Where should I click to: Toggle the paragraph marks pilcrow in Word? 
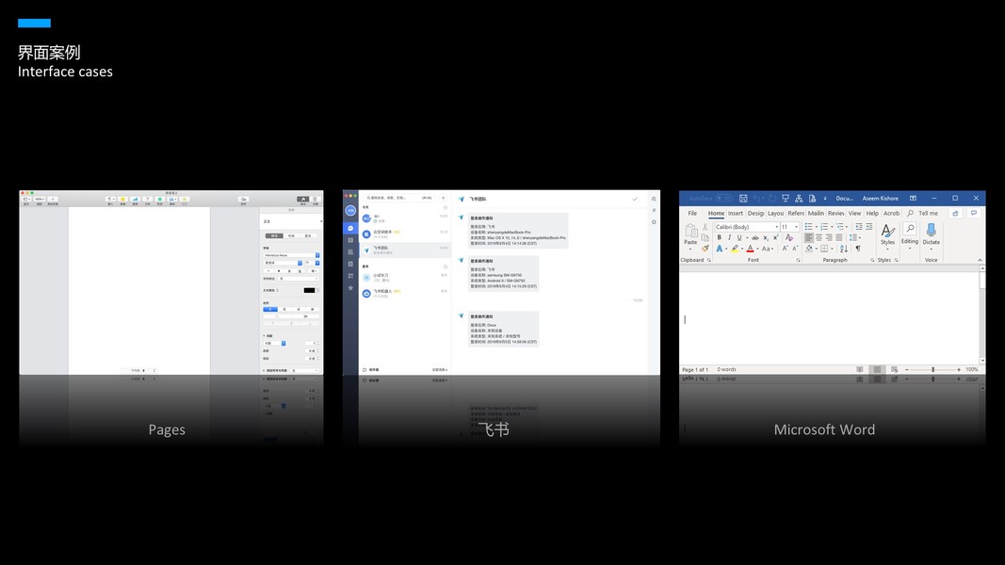point(857,248)
